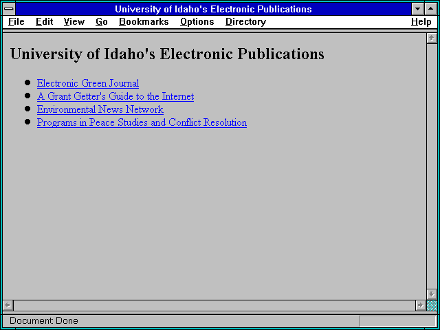The height and width of the screenshot is (330, 440).
Task: Open Programs in Peace Studies and Conflict Resolution
Action: click(x=142, y=122)
